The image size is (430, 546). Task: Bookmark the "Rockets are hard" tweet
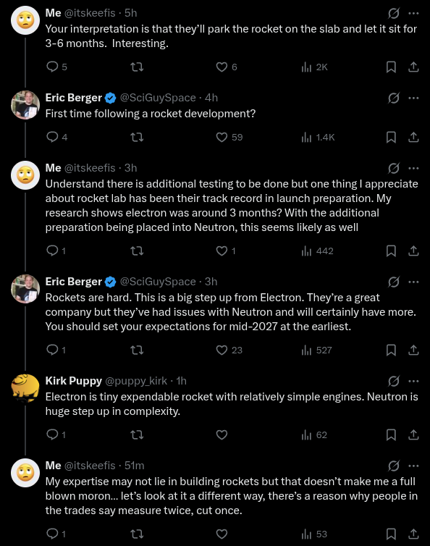[x=391, y=350]
